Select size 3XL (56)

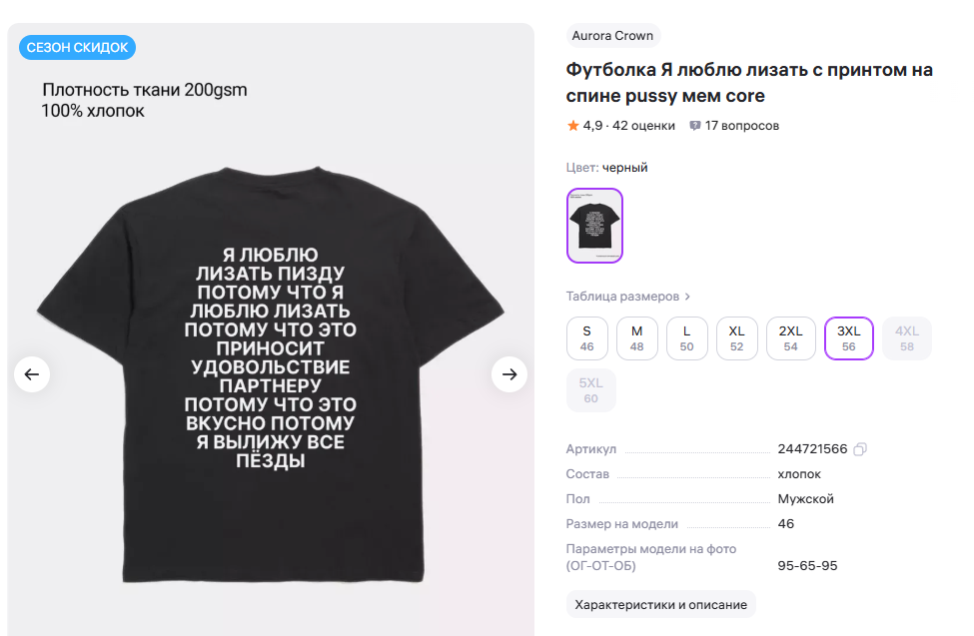[x=849, y=338]
